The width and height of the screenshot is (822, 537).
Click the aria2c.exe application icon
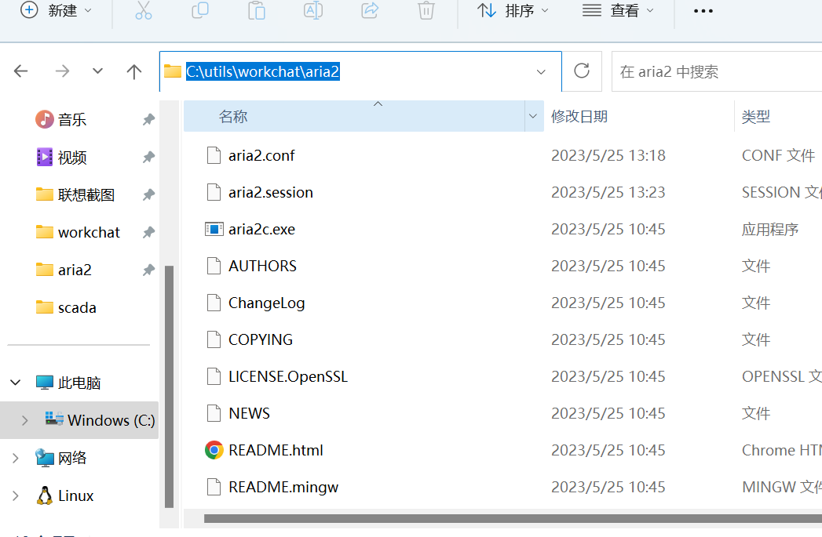(x=214, y=229)
